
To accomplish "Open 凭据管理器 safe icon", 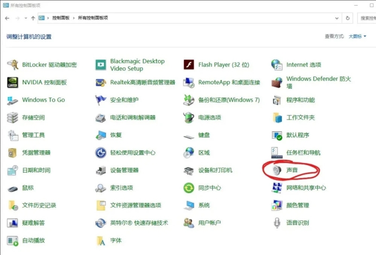I will point(13,153).
